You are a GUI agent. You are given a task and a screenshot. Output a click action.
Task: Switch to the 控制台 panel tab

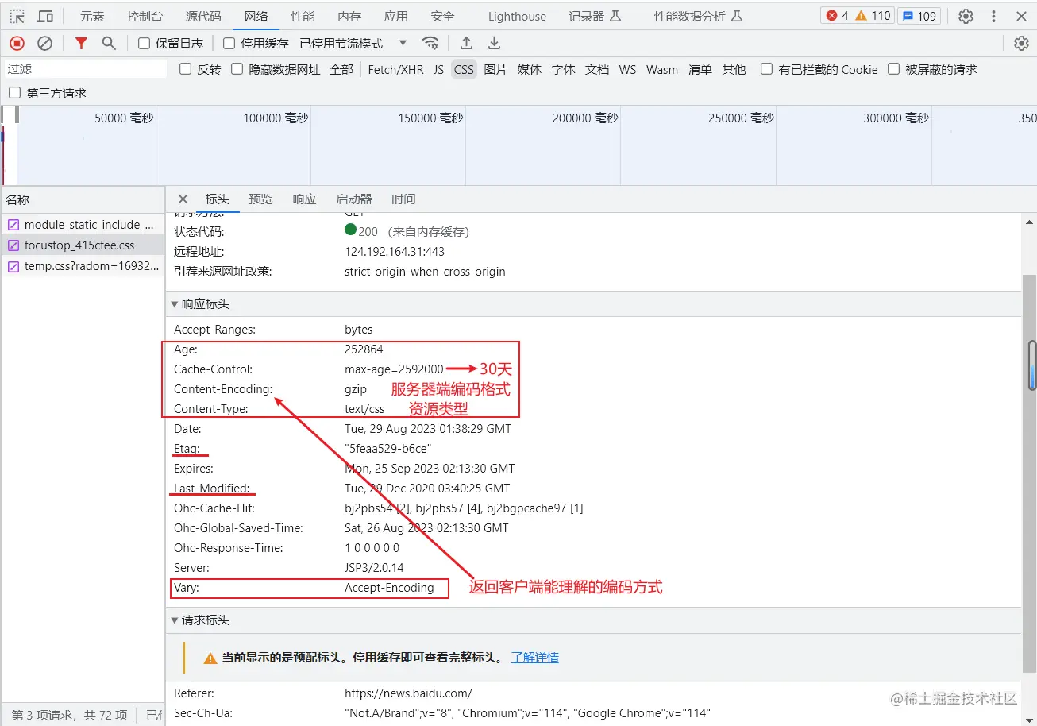[x=145, y=16]
